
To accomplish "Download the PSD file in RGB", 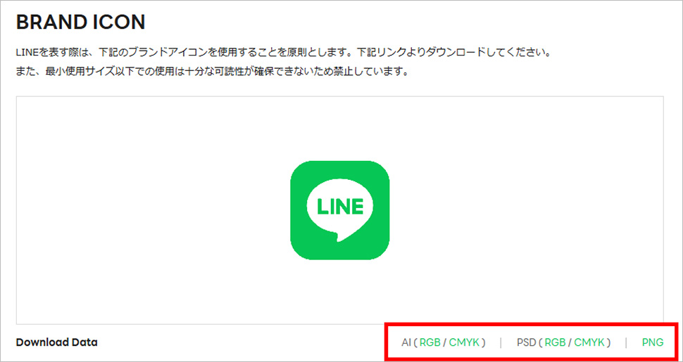I will [x=555, y=342].
